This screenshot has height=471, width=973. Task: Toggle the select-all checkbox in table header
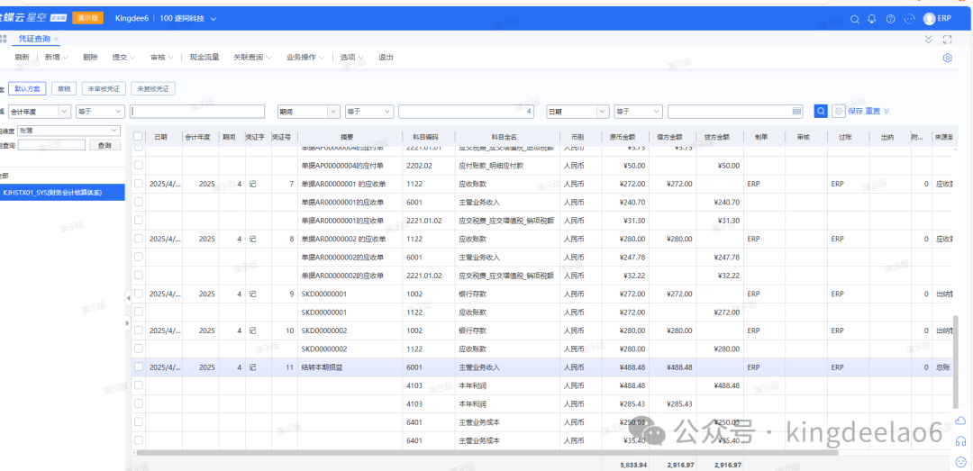point(139,137)
